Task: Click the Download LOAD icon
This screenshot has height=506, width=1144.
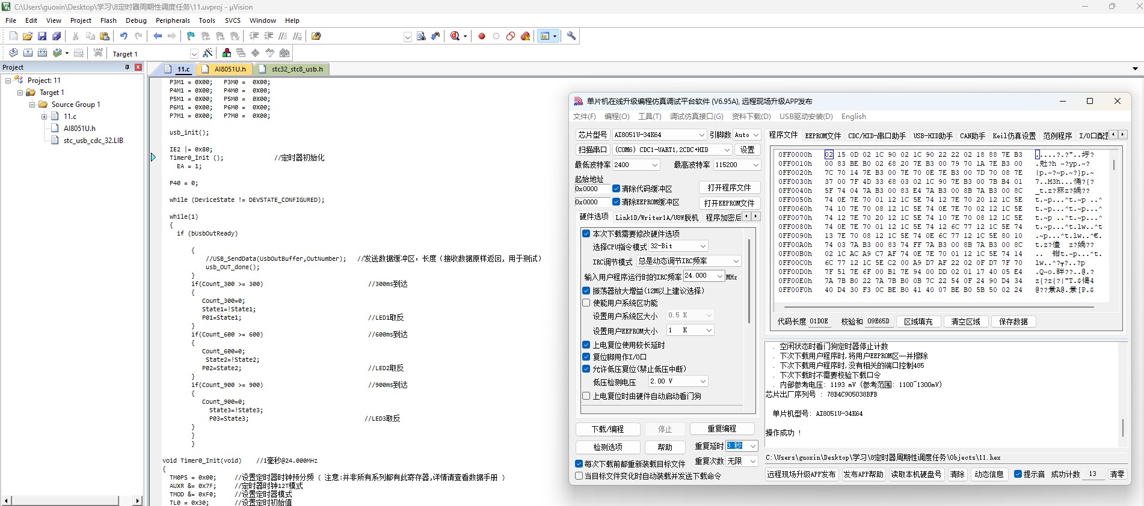Action: 98,53
